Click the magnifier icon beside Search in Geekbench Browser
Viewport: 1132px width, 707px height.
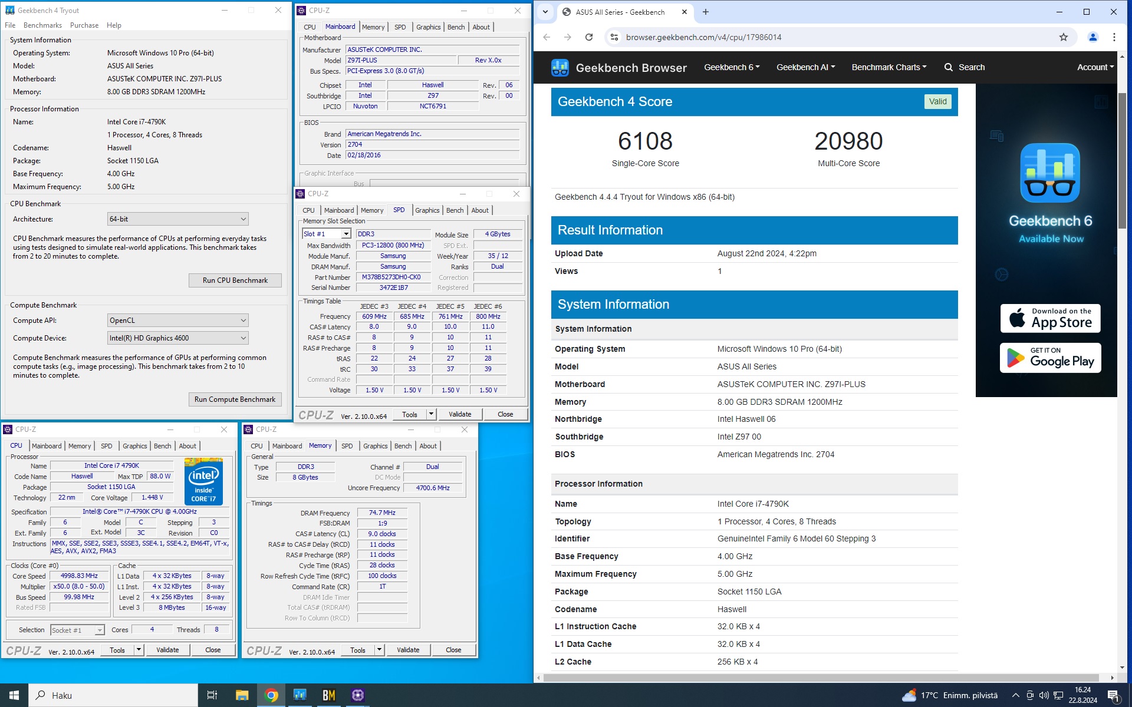[949, 67]
